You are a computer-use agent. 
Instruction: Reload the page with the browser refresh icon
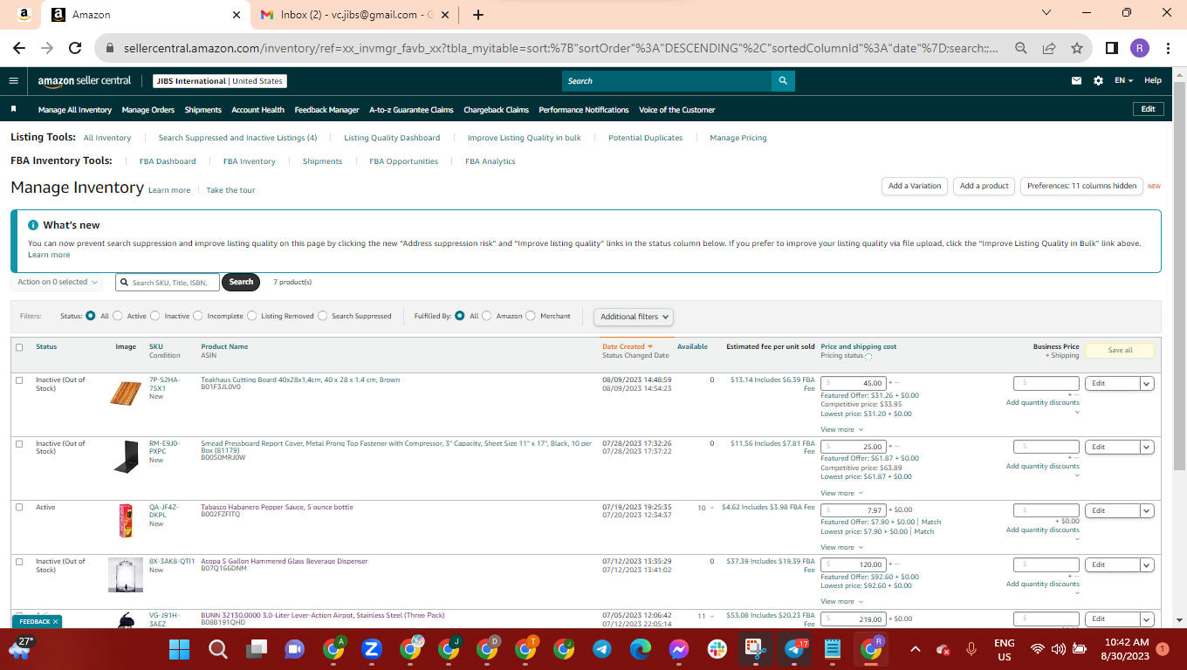pyautogui.click(x=75, y=48)
